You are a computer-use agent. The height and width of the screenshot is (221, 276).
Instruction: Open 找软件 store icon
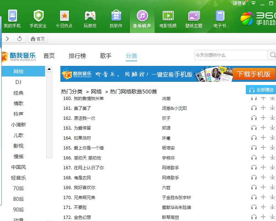click(x=116, y=16)
